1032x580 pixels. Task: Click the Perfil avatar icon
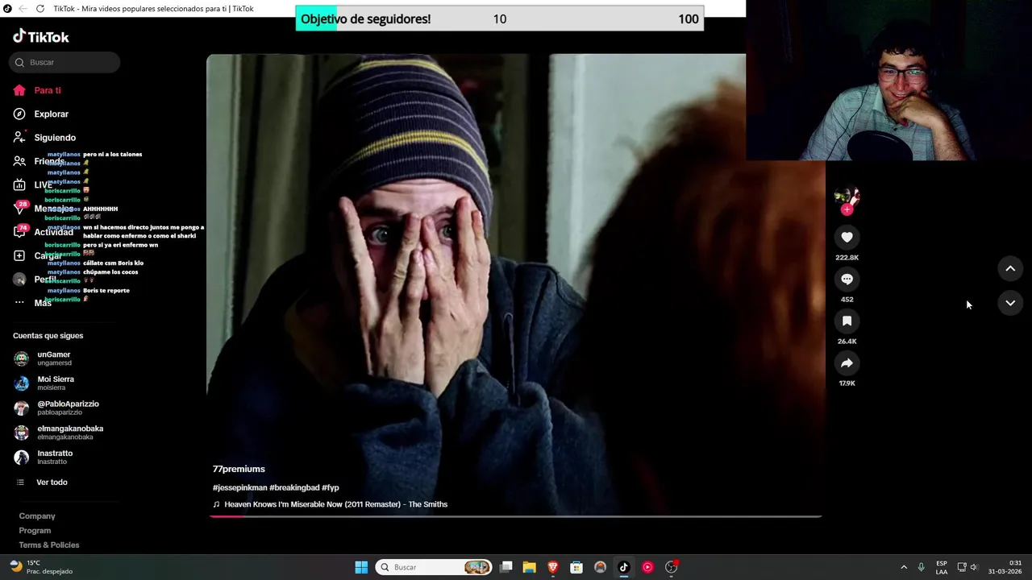pyautogui.click(x=19, y=280)
